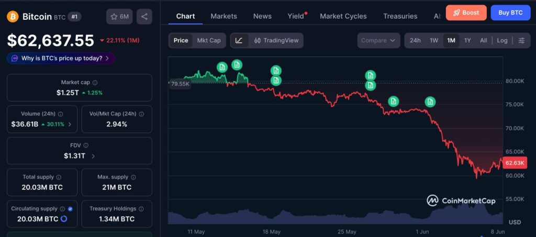Screen dimensions: 536x237
Task: Open the upper news marker near 18 May
Action: click(276, 70)
